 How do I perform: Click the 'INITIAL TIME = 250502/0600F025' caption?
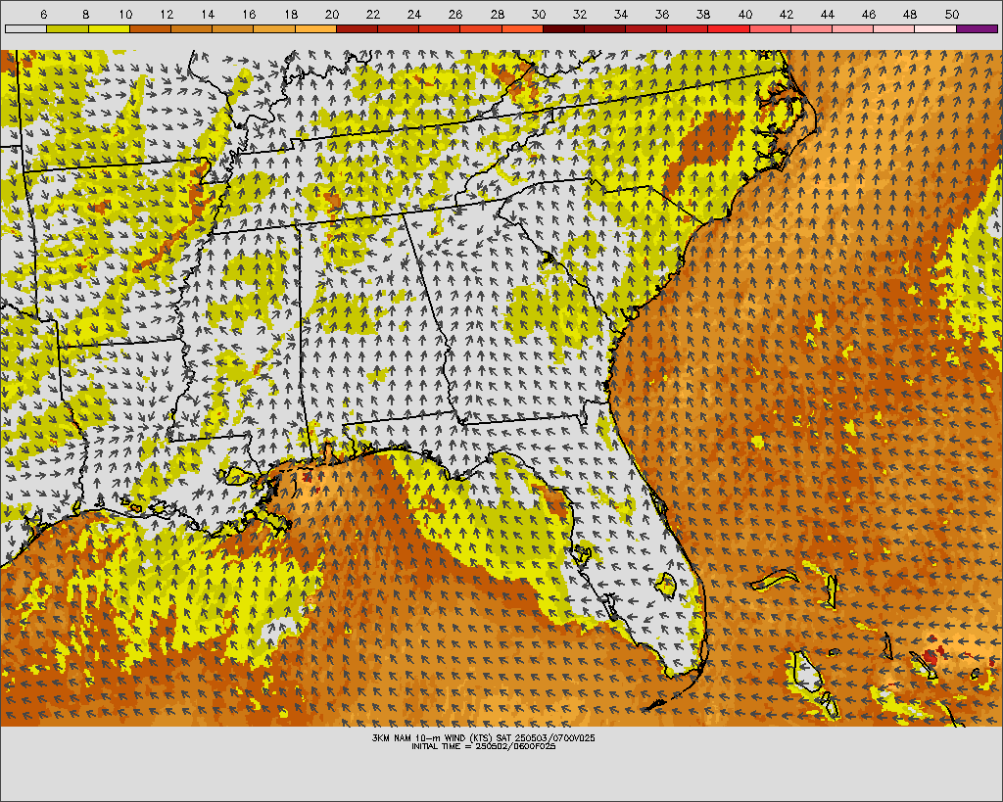tap(484, 746)
